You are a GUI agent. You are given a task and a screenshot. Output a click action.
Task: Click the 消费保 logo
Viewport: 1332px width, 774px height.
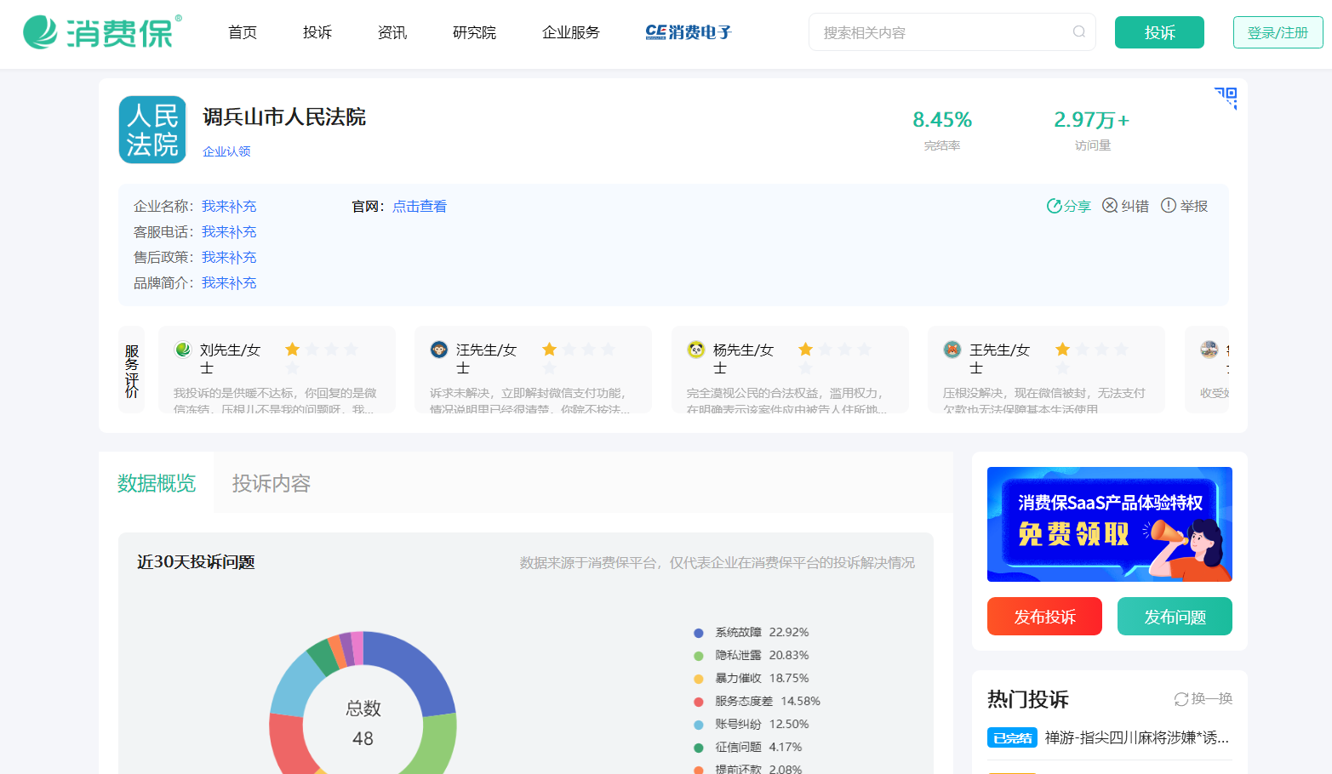tap(102, 32)
